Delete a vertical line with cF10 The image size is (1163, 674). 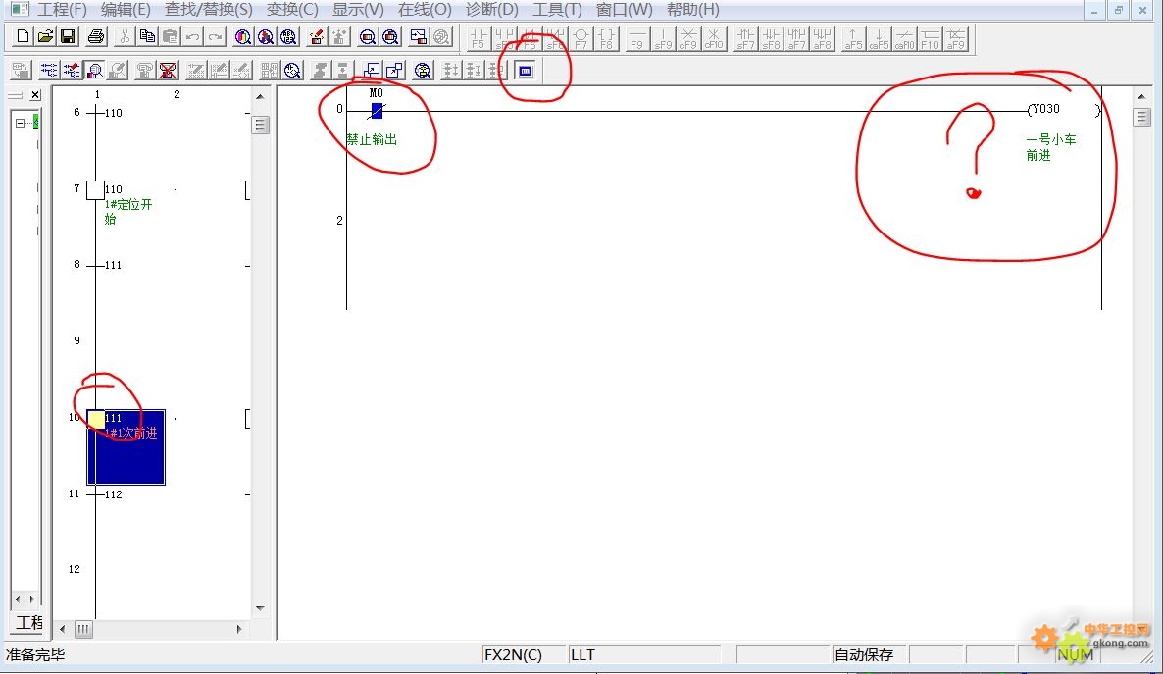click(x=714, y=38)
